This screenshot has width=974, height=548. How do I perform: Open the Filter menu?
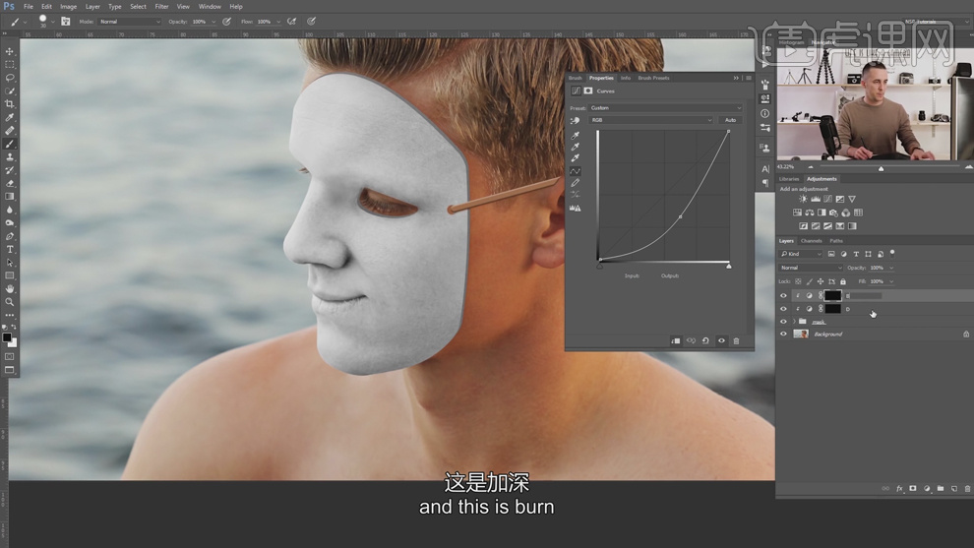161,6
